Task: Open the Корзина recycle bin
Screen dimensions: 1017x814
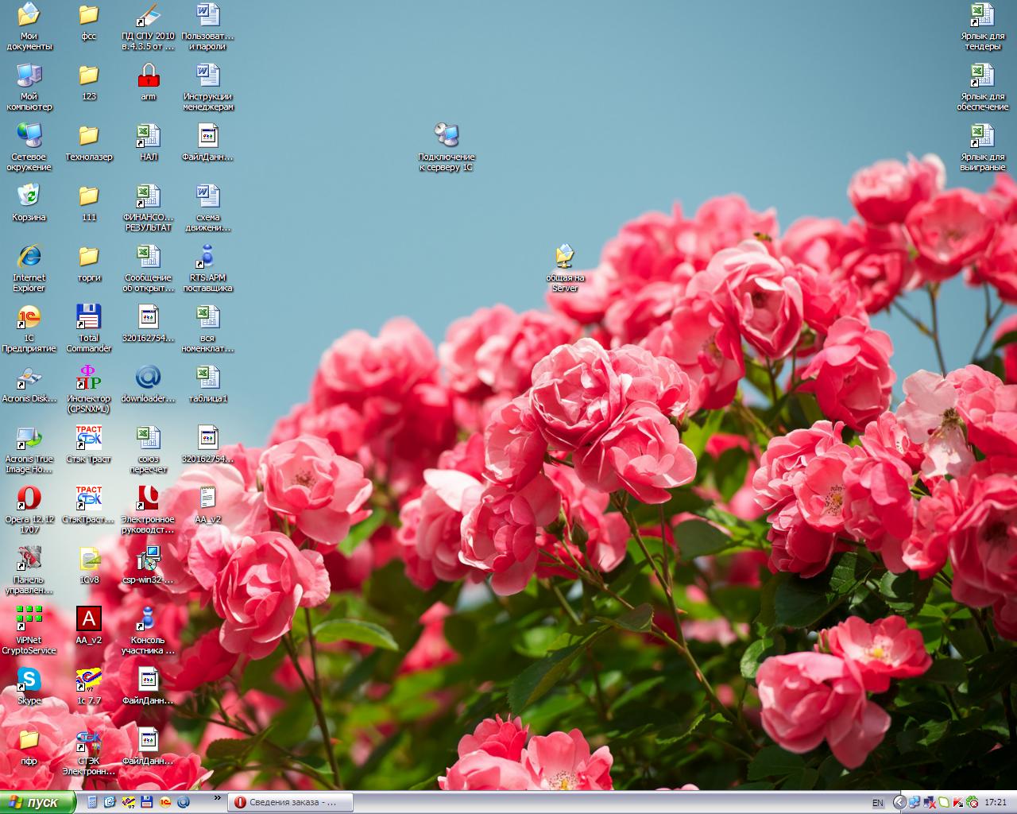Action: pyautogui.click(x=29, y=196)
